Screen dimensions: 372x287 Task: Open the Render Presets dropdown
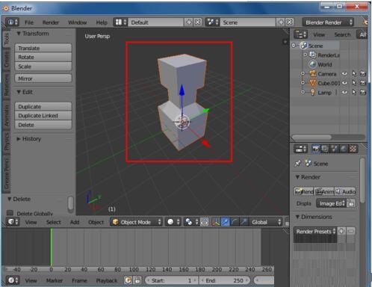pos(315,232)
